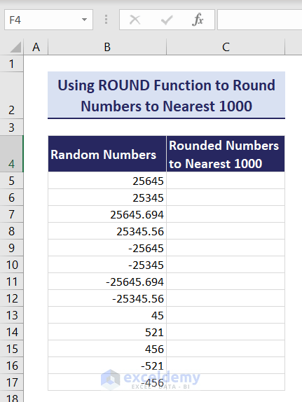Click the Name Box showing F4

point(48,20)
